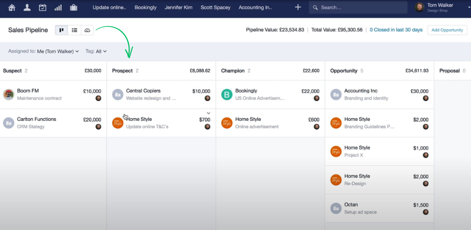The height and width of the screenshot is (230, 471).
Task: Click the Search input field
Action: point(359,7)
